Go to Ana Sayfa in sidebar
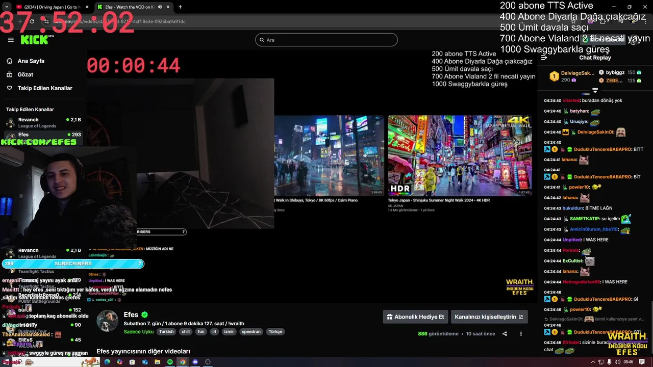 click(31, 61)
